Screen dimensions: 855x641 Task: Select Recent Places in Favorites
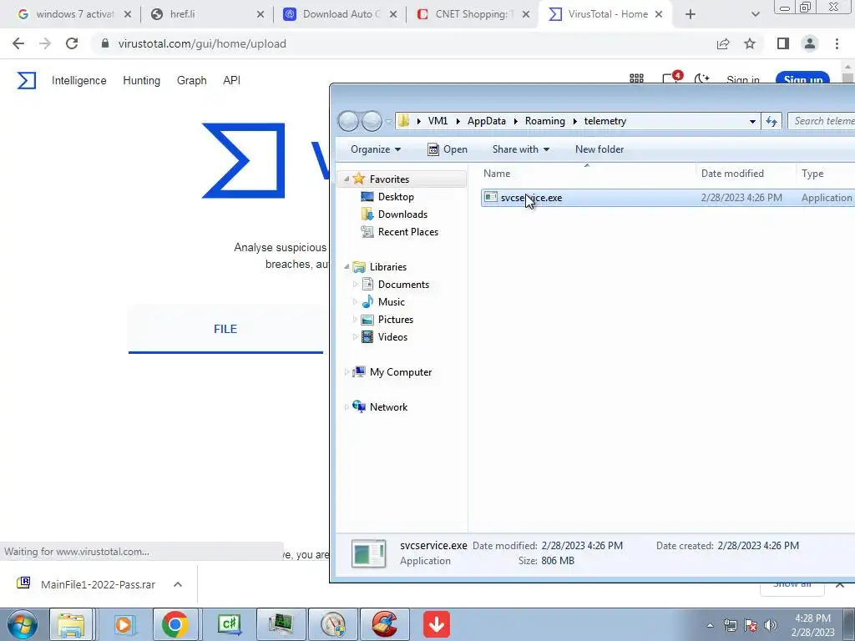(407, 232)
